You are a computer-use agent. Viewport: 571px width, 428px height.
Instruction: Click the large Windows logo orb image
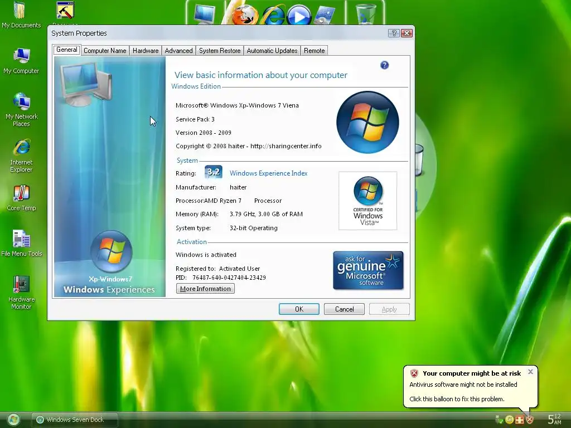point(367,122)
